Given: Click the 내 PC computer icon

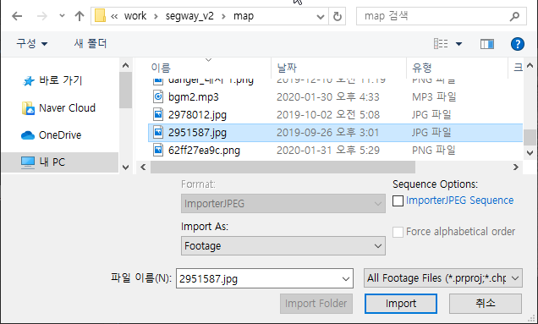Looking at the screenshot, I should point(28,162).
